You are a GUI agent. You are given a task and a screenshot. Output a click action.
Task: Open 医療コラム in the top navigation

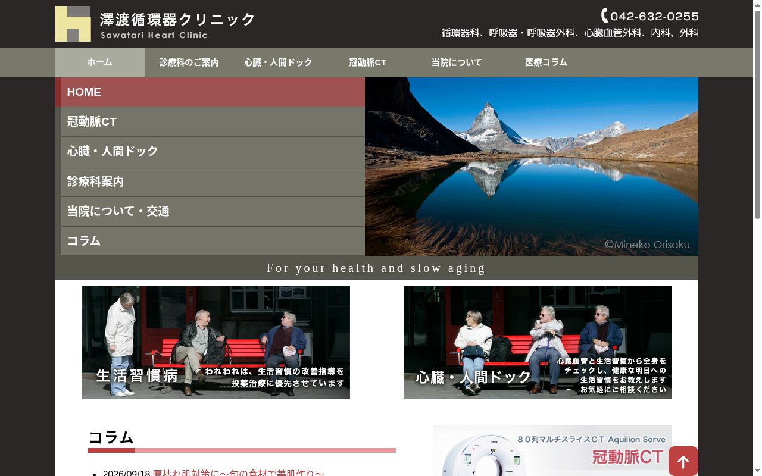tap(546, 62)
